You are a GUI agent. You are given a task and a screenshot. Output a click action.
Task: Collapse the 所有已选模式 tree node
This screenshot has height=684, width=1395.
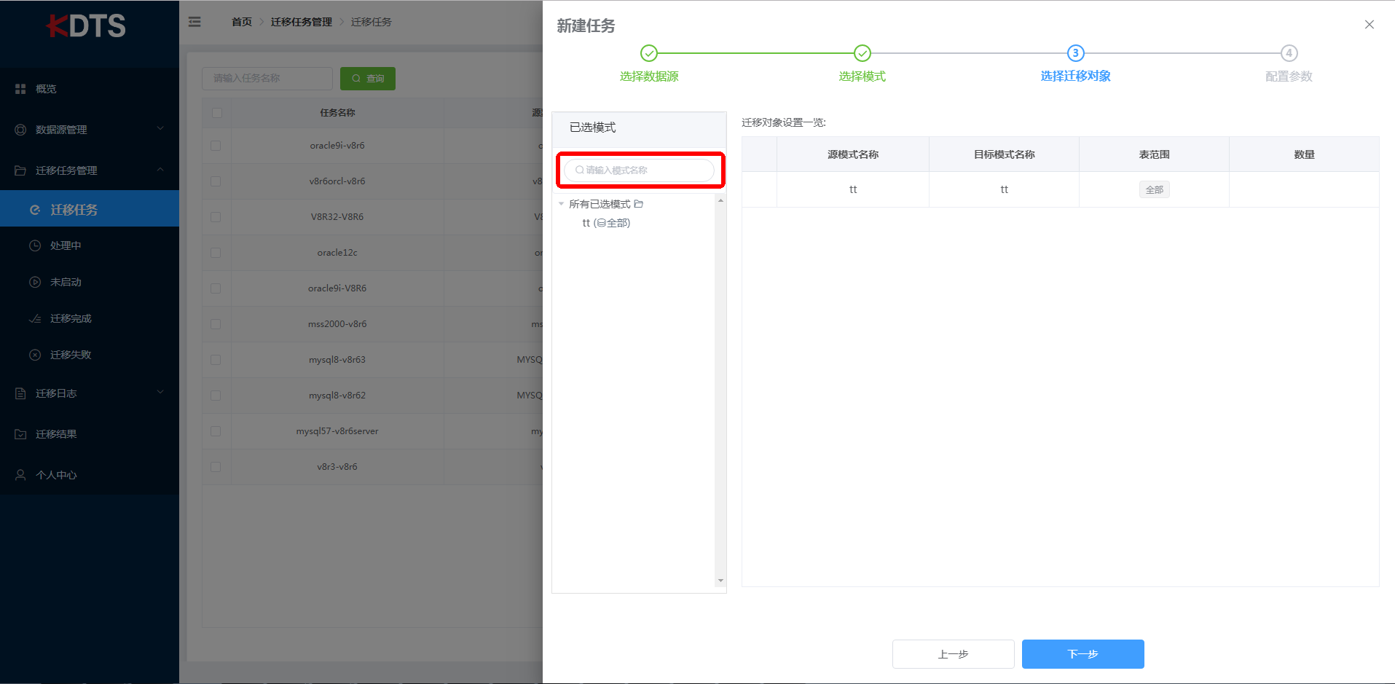click(562, 204)
